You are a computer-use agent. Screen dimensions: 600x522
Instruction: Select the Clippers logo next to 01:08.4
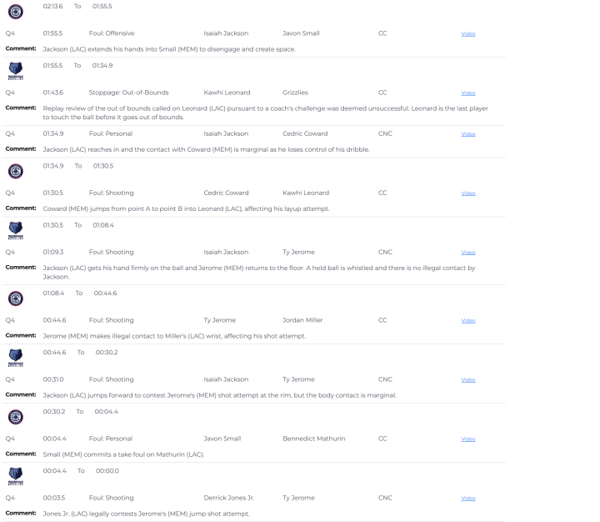tap(15, 298)
